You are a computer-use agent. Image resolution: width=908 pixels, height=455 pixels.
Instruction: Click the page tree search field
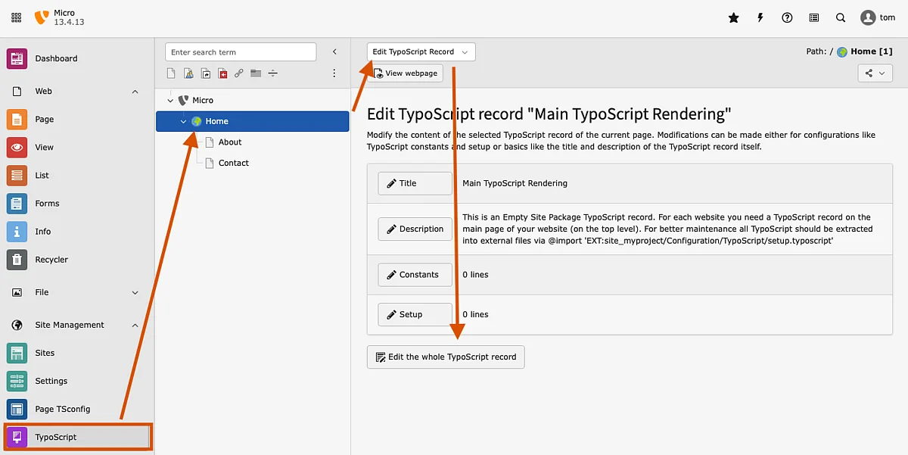[x=241, y=52]
